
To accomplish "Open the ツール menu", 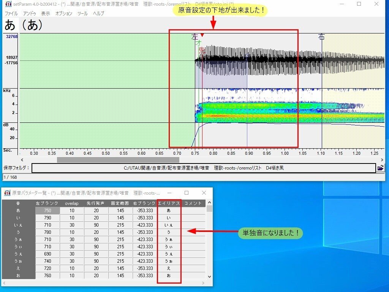I will tap(82, 13).
